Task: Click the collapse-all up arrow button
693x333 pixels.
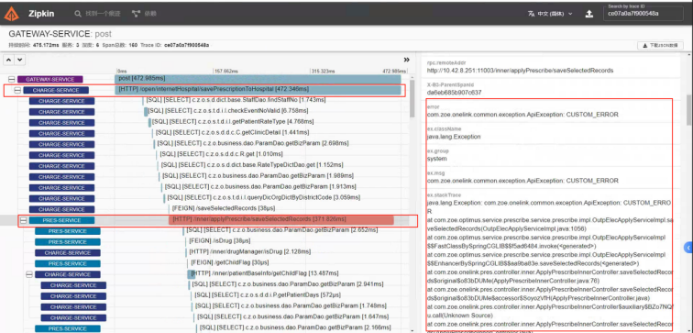Action: click(9, 60)
